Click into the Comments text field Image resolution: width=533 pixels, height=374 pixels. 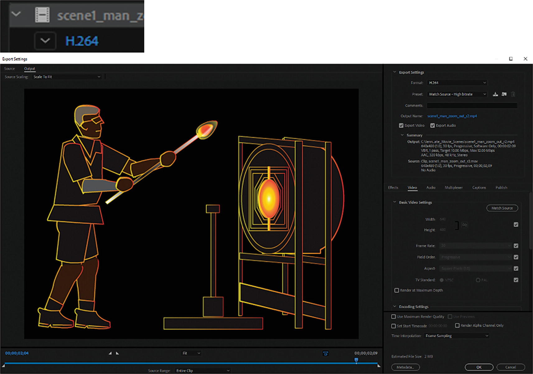tap(472, 106)
